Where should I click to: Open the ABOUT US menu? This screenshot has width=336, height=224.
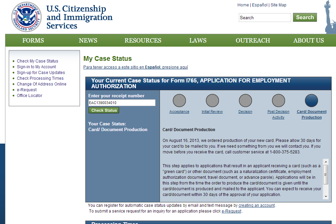tap(309, 40)
